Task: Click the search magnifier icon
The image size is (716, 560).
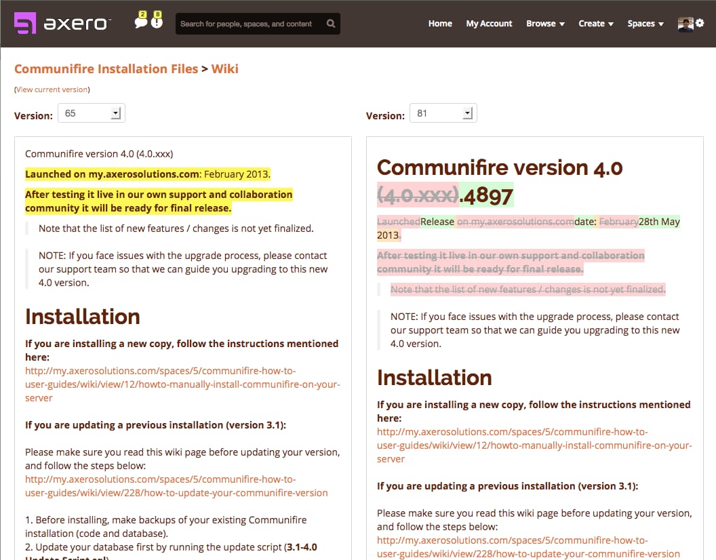Action: (x=331, y=23)
